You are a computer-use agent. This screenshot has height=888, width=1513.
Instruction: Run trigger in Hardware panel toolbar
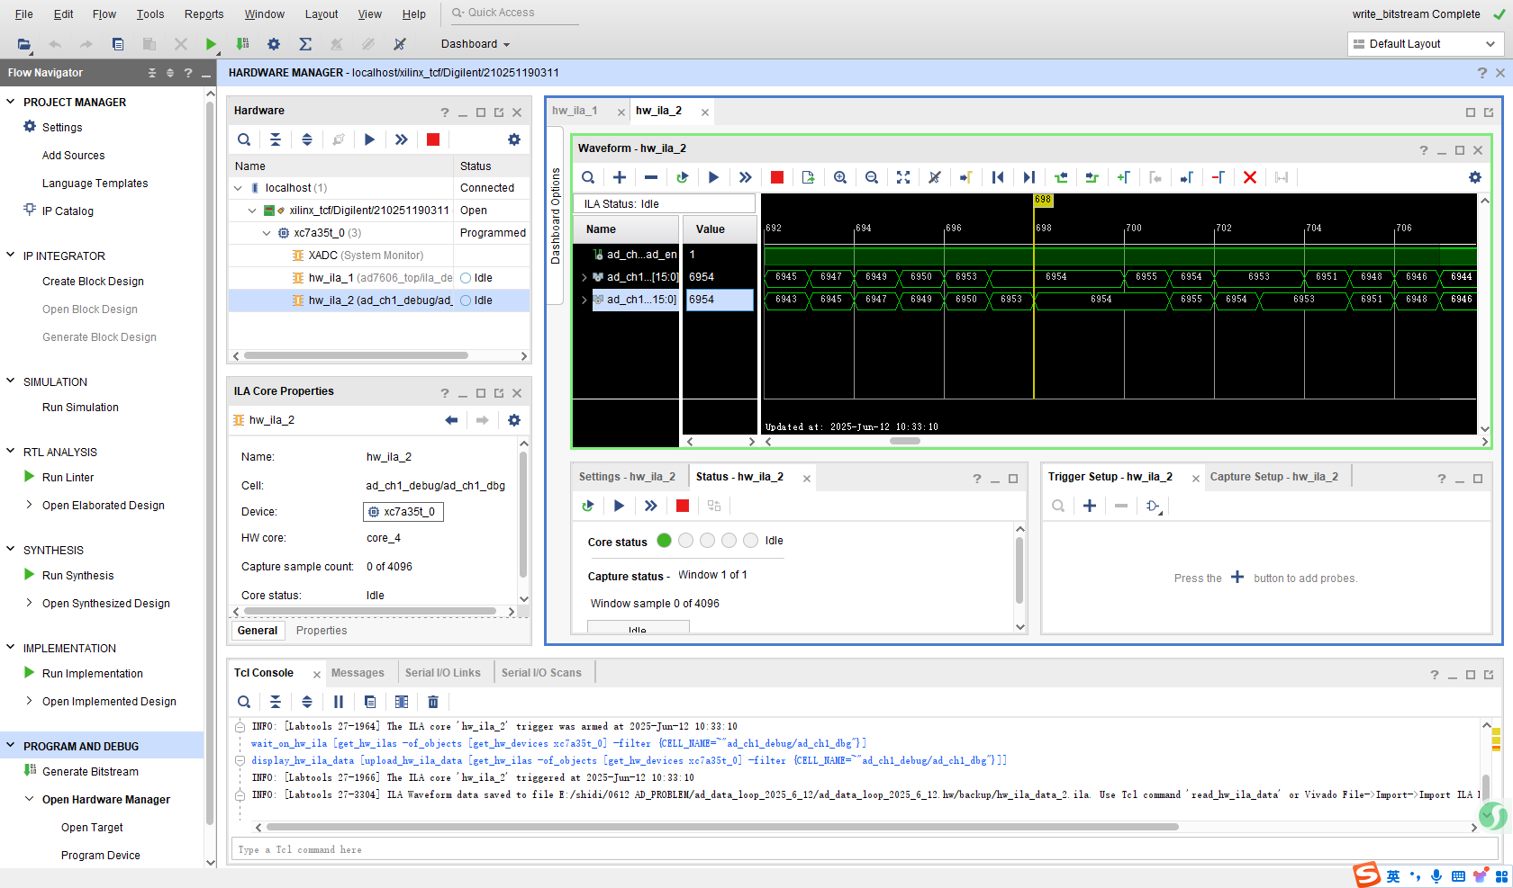point(369,139)
